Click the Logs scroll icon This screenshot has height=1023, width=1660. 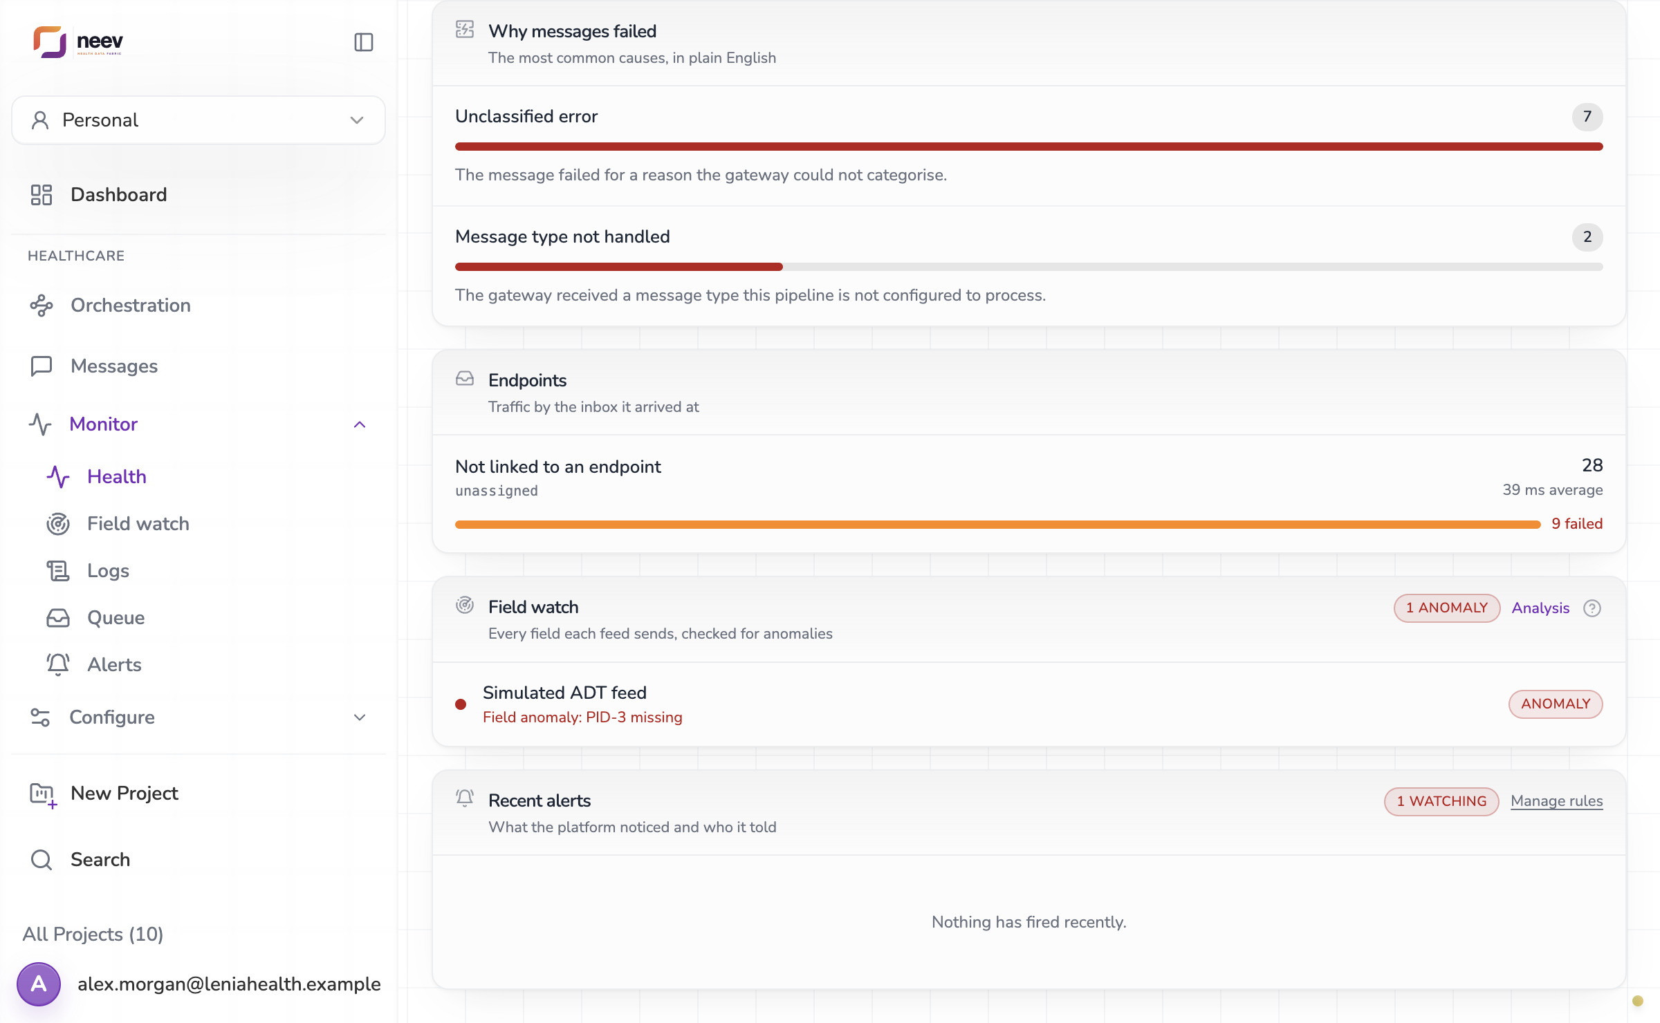click(x=58, y=571)
